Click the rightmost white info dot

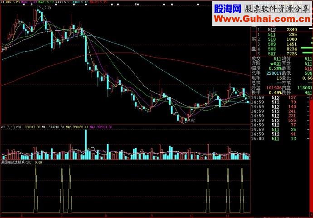pos(198,4)
